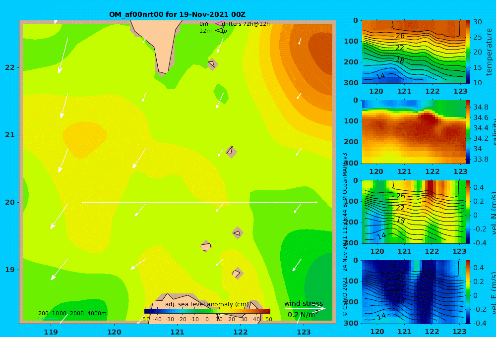
Task: Click the white transect line at 20N
Action: 199,202
